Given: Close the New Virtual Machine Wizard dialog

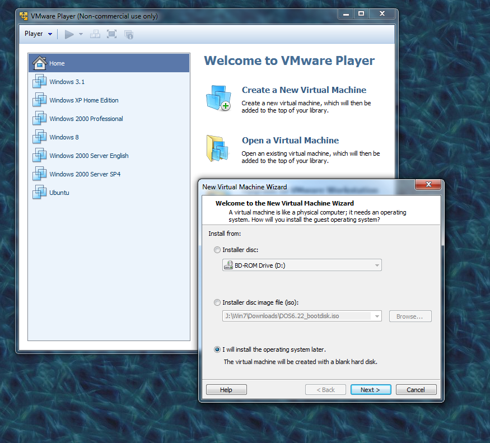Looking at the screenshot, I should [x=428, y=184].
